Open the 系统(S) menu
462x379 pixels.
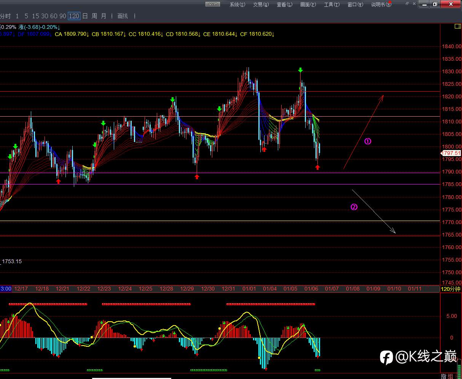pos(237,5)
